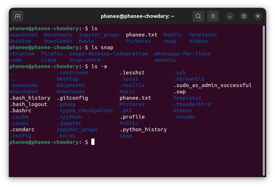Viewport: 275px width, 187px height.
Task: Select the xonotic entry
Action: [x=165, y=60]
